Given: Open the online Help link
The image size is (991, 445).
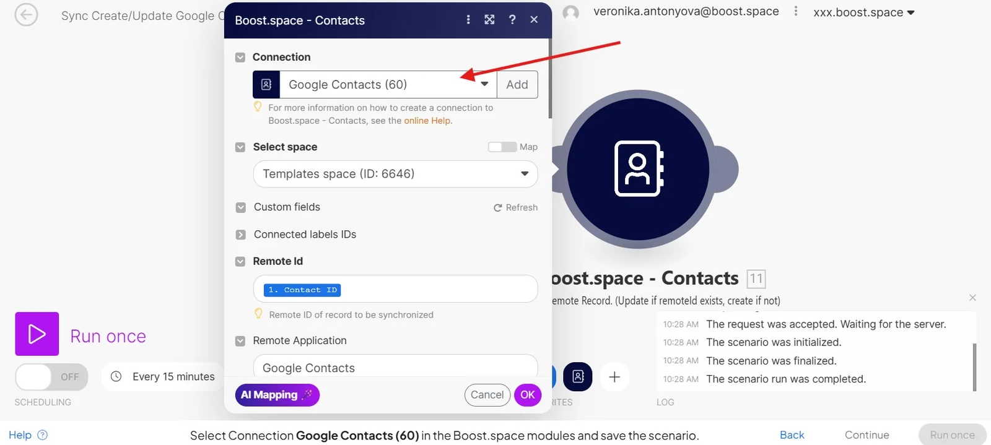Looking at the screenshot, I should pyautogui.click(x=427, y=121).
